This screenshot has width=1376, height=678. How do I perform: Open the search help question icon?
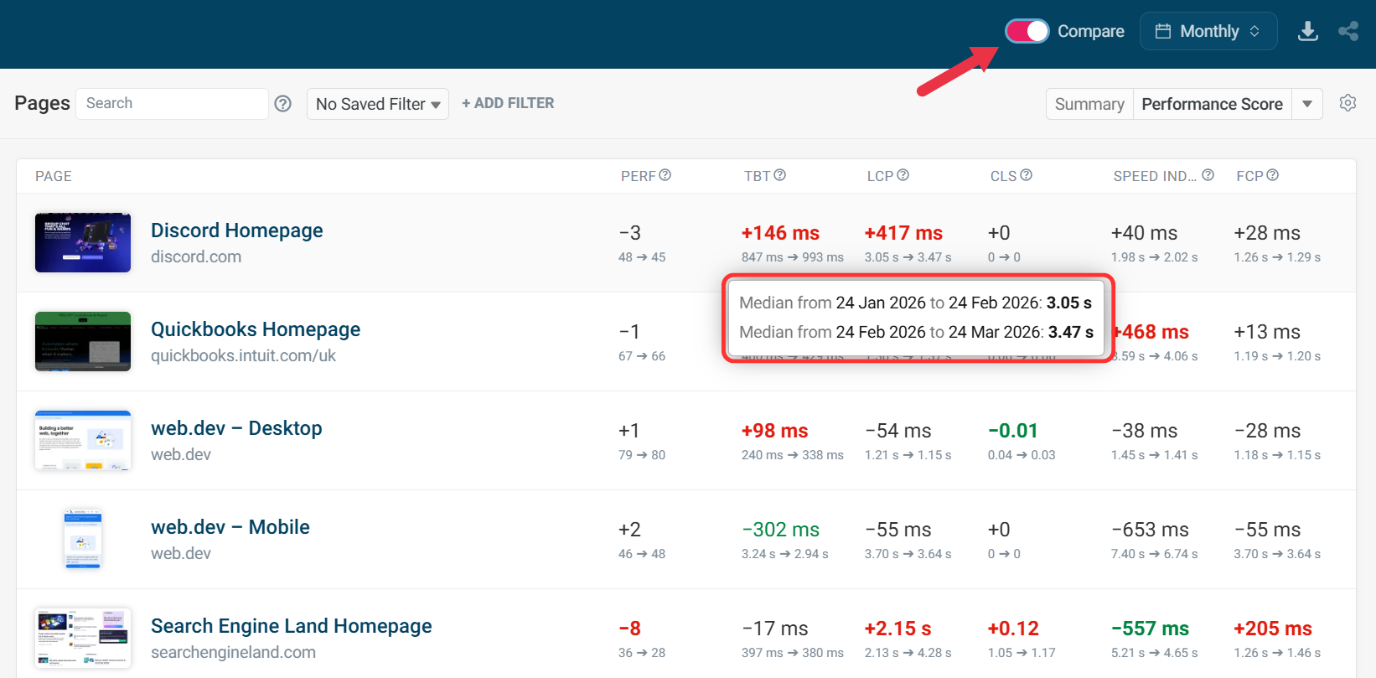283,103
